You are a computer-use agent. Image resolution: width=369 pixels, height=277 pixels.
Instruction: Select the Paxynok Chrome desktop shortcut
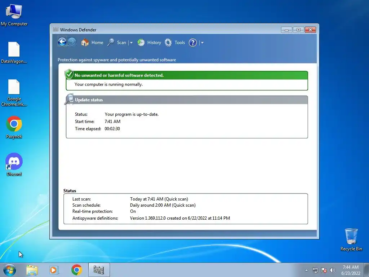click(14, 127)
